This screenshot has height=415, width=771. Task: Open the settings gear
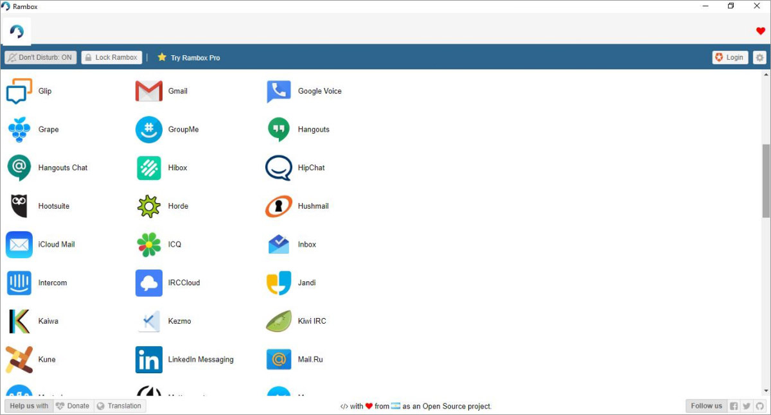tap(759, 57)
